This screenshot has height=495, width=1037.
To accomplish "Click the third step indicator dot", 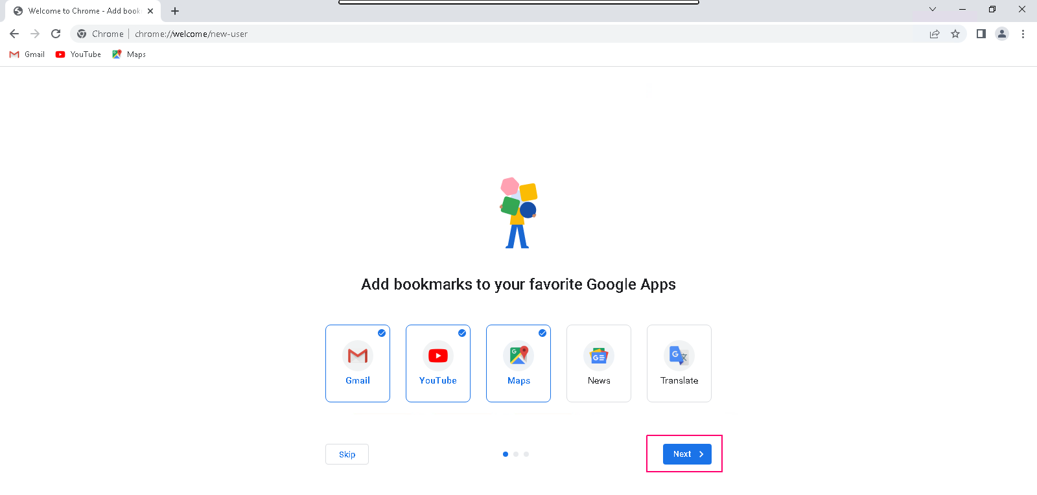I will [526, 454].
